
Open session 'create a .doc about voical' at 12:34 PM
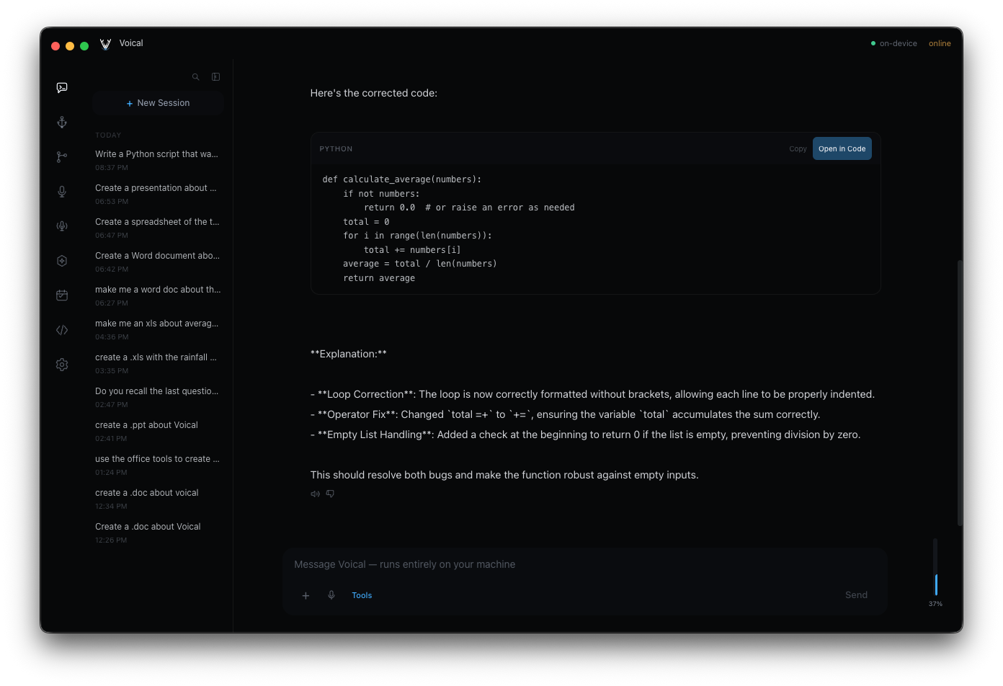tap(158, 499)
